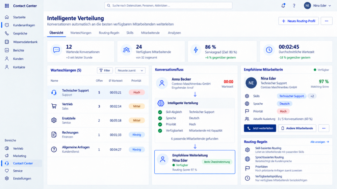The width and height of the screenshot is (337, 189).
Task: Click the Beste Übereinstimmung badge
Action: pos(217,162)
